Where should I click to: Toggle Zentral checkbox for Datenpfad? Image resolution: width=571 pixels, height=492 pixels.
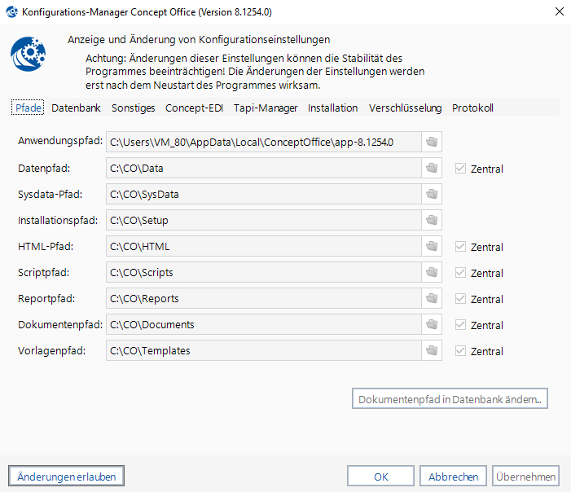461,169
